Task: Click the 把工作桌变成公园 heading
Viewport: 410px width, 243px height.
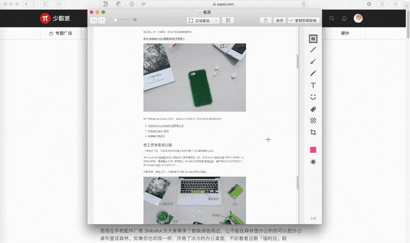Action: point(157,145)
